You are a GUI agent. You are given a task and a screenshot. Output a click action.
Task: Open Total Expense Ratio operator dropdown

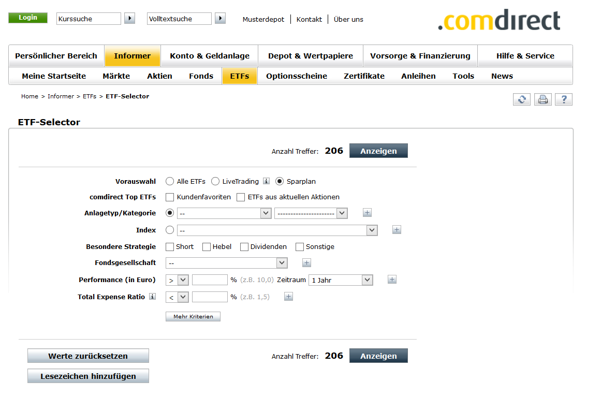click(x=177, y=297)
